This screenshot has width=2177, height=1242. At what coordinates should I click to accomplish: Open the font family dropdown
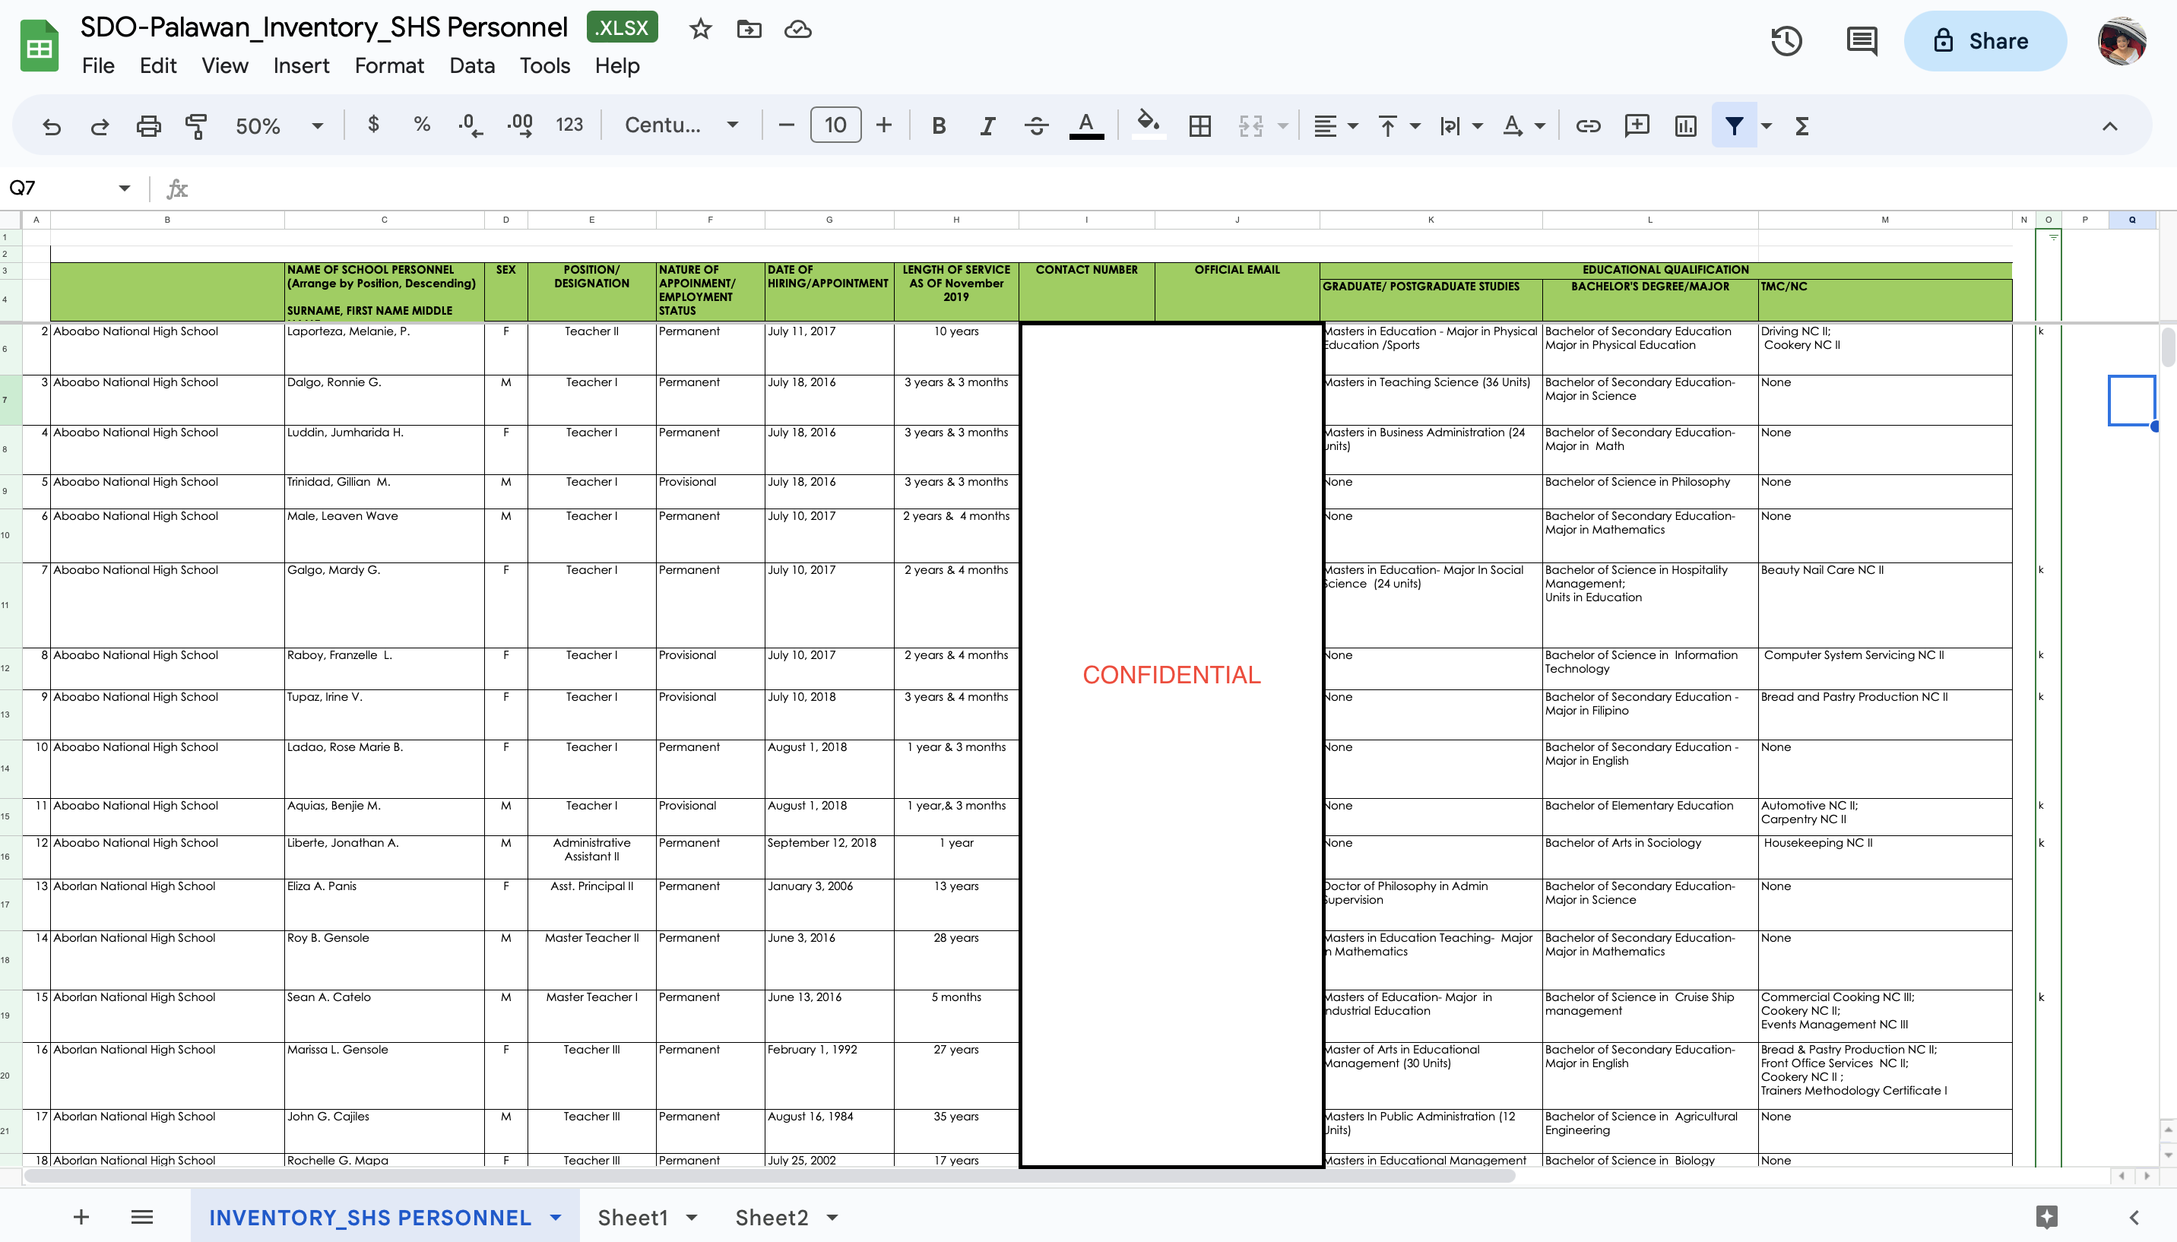click(681, 126)
